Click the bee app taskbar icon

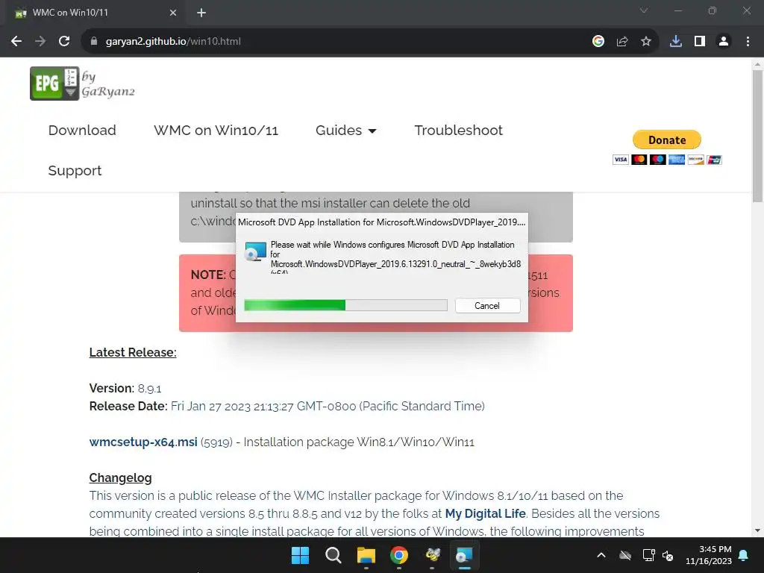(432, 555)
